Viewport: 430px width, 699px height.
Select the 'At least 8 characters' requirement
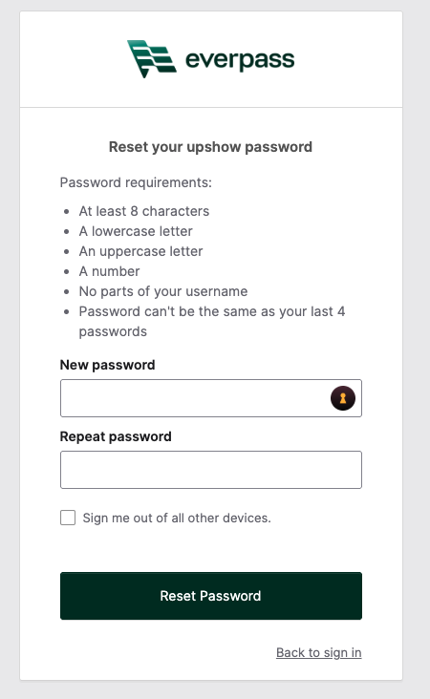[144, 211]
